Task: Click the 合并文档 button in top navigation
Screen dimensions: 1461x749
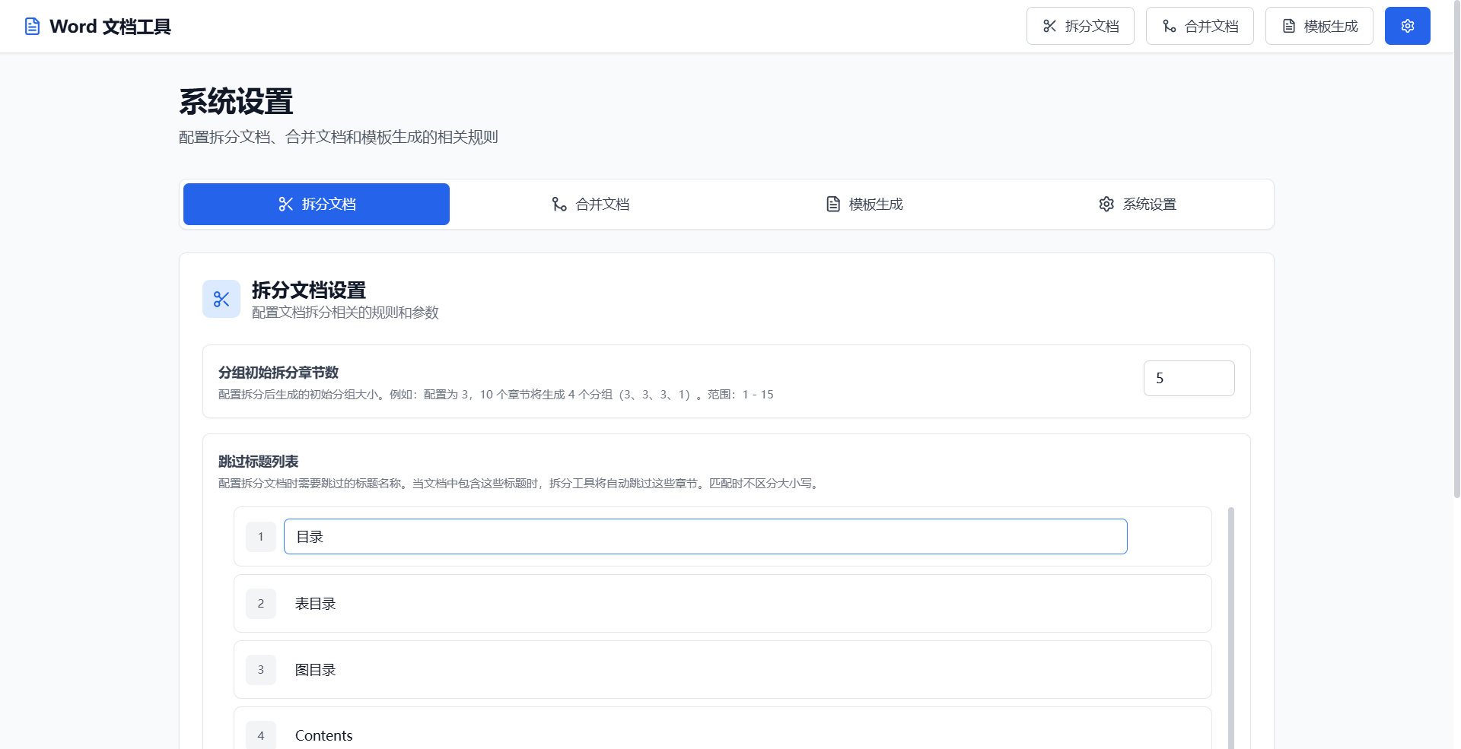Action: tap(1199, 25)
